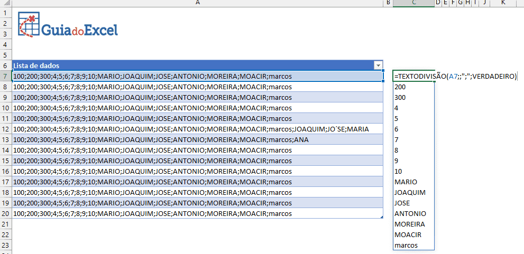Click the Lista de dados header cell
This screenshot has width=524, height=254.
click(x=190, y=65)
